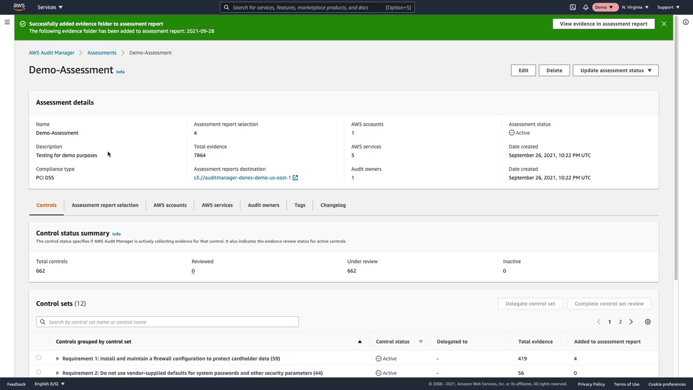Open the AWS home logo
Image resolution: width=693 pixels, height=390 pixels.
19,7
